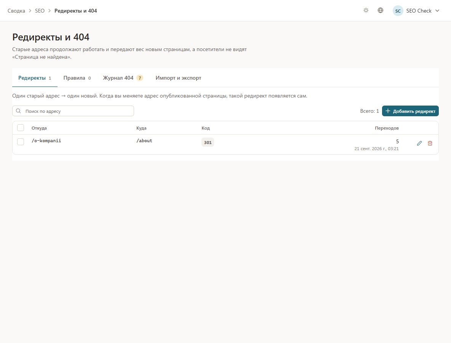Open the Правила tab
451x343 pixels.
click(x=77, y=78)
